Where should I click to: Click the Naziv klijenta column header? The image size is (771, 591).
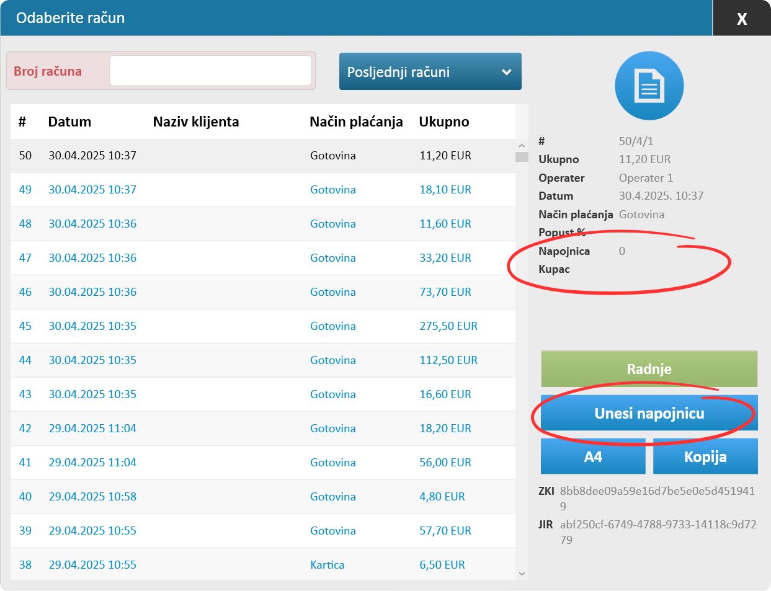(x=195, y=122)
